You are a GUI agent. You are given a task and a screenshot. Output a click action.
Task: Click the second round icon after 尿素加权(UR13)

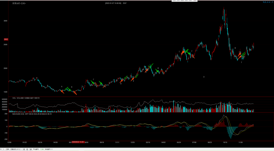coord(27,149)
